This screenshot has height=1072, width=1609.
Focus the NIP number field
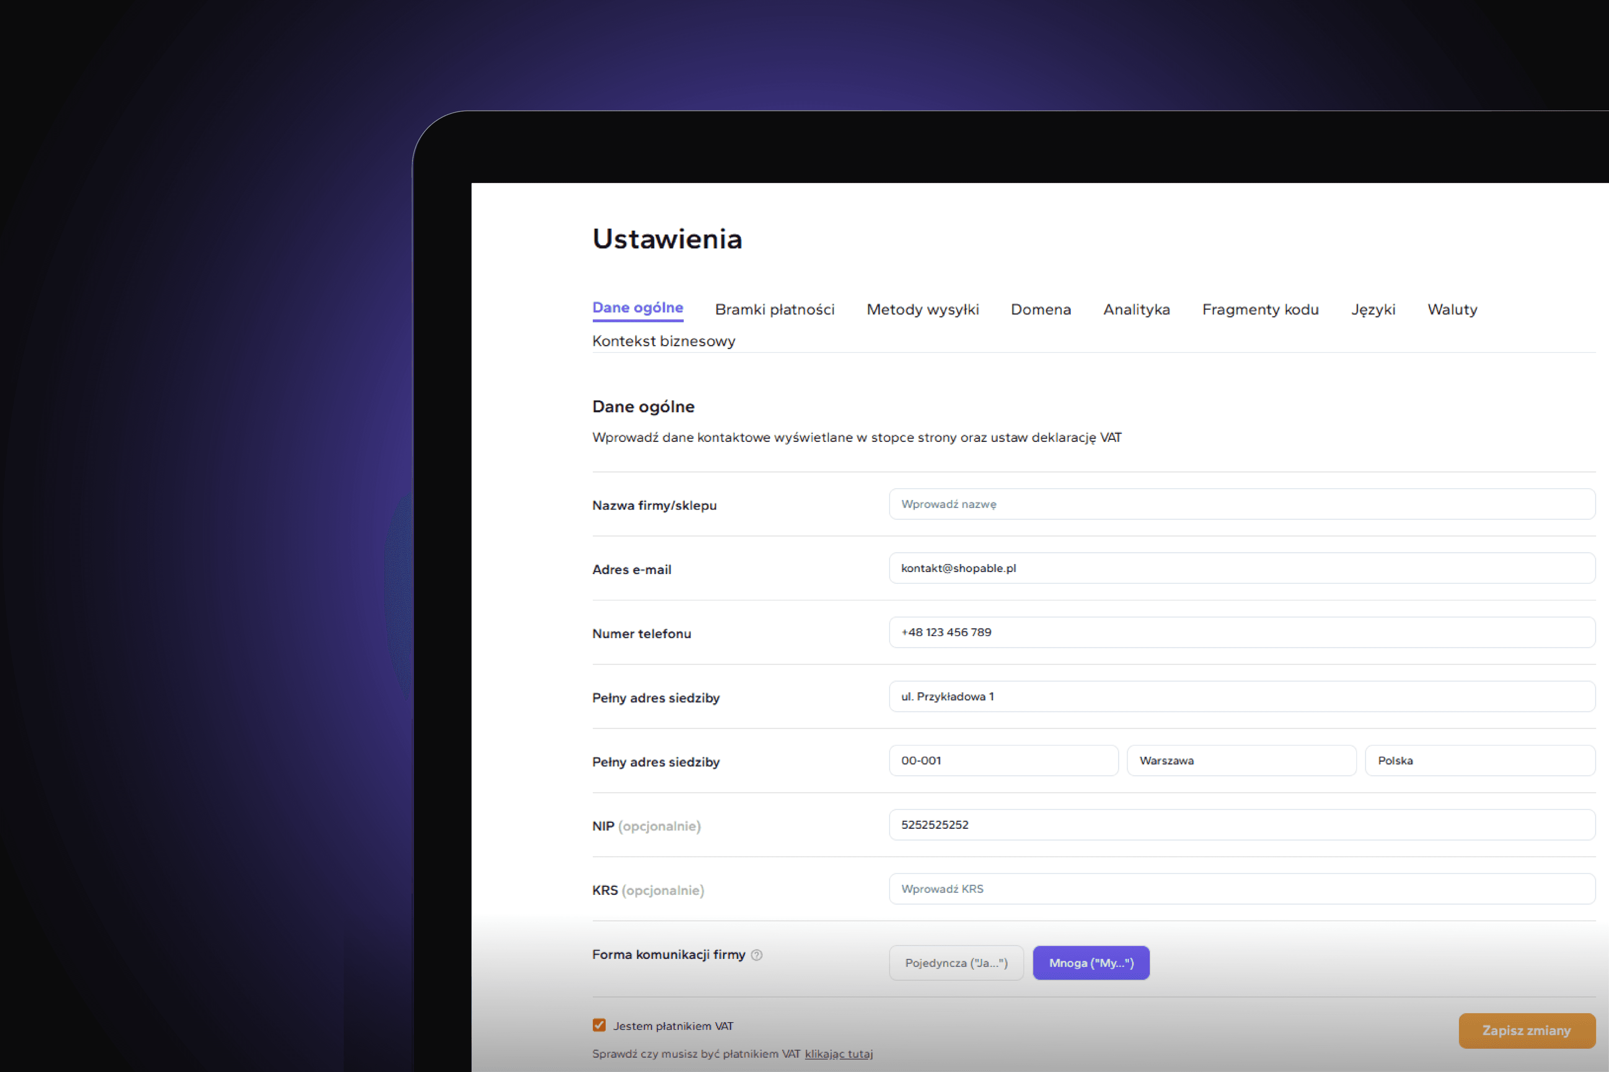coord(1242,825)
